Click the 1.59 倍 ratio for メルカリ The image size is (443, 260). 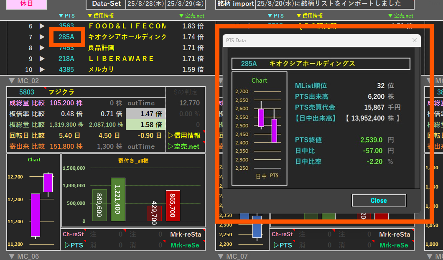click(193, 69)
